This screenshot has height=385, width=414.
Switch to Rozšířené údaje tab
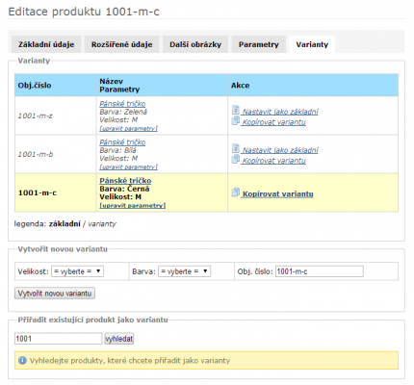click(x=121, y=44)
